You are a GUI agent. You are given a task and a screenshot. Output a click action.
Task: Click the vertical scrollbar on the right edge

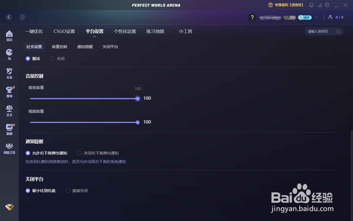pos(351,175)
